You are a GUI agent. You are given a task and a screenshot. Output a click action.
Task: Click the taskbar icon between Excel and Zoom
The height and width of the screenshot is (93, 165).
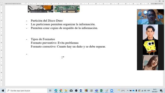(106, 91)
